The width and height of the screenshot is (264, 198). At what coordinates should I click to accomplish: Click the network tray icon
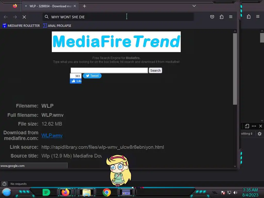pos(229,192)
